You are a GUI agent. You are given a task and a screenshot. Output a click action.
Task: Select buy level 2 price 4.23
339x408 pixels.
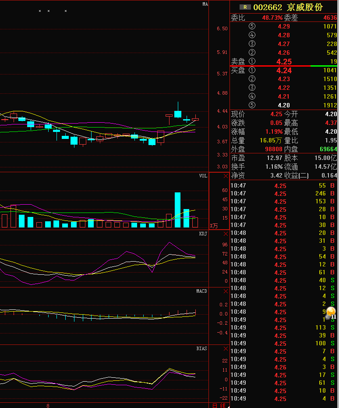(x=284, y=79)
